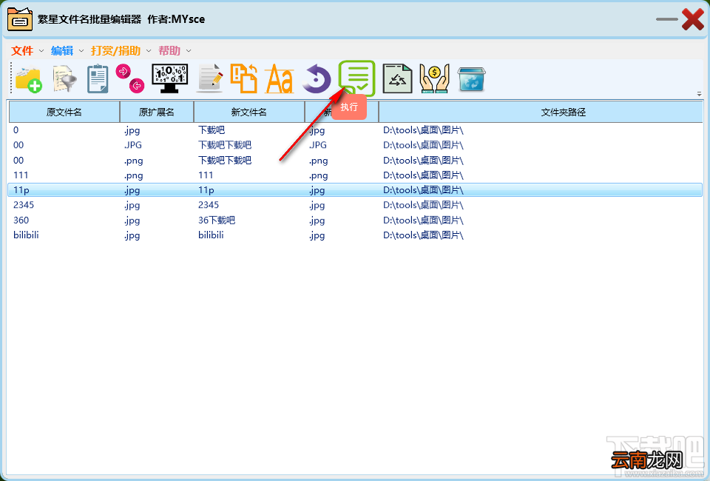The image size is (710, 481).
Task: Expand the toolbar overflow arrow
Action: 699,94
